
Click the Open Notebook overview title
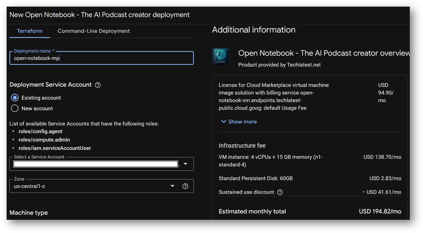(x=324, y=53)
